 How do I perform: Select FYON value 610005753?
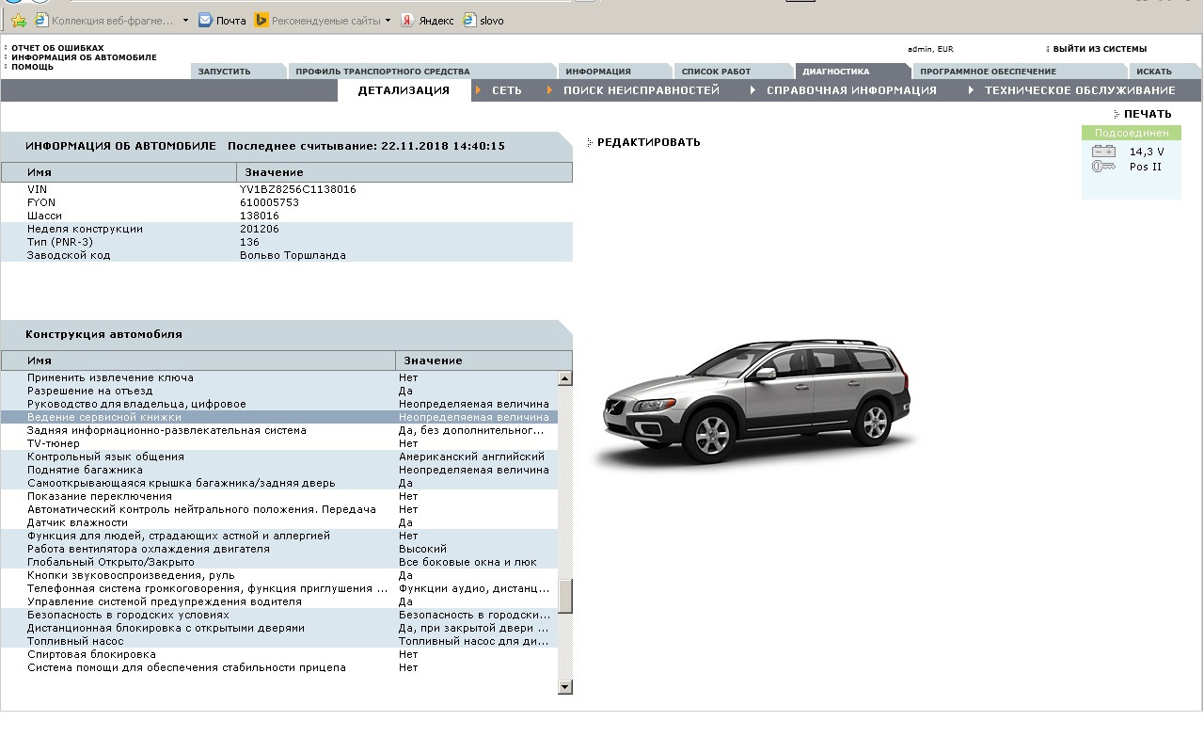(269, 202)
